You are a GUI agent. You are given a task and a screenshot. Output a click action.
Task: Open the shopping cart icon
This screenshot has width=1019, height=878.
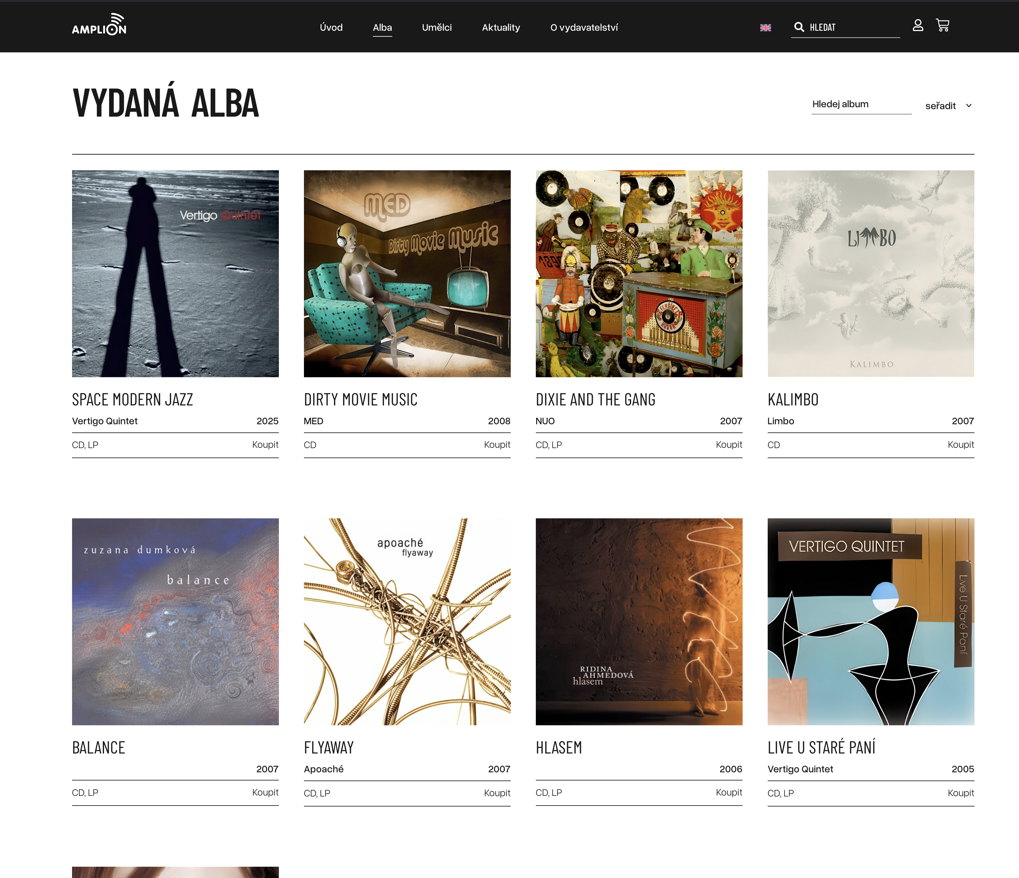(x=942, y=26)
